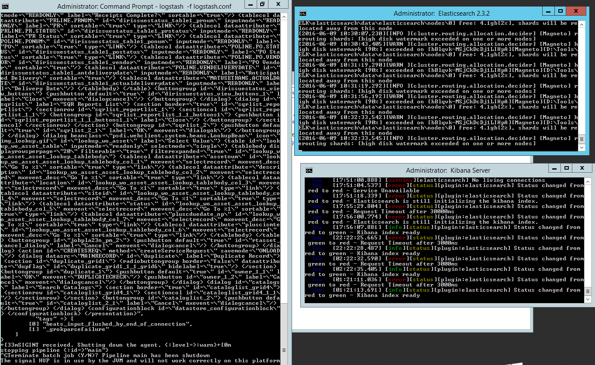Click Elasticsearch timestamp '[2016-06-09 10:32:33,545]'
The width and height of the screenshot is (595, 365).
tap(342, 138)
